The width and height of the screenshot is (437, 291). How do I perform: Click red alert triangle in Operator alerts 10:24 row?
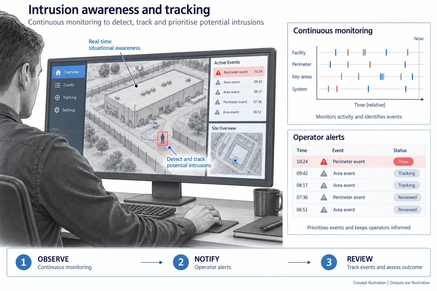click(324, 162)
